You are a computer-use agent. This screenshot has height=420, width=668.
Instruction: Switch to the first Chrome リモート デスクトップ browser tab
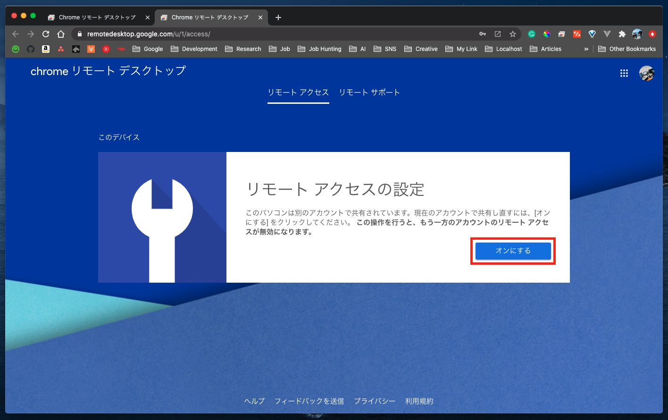point(98,17)
